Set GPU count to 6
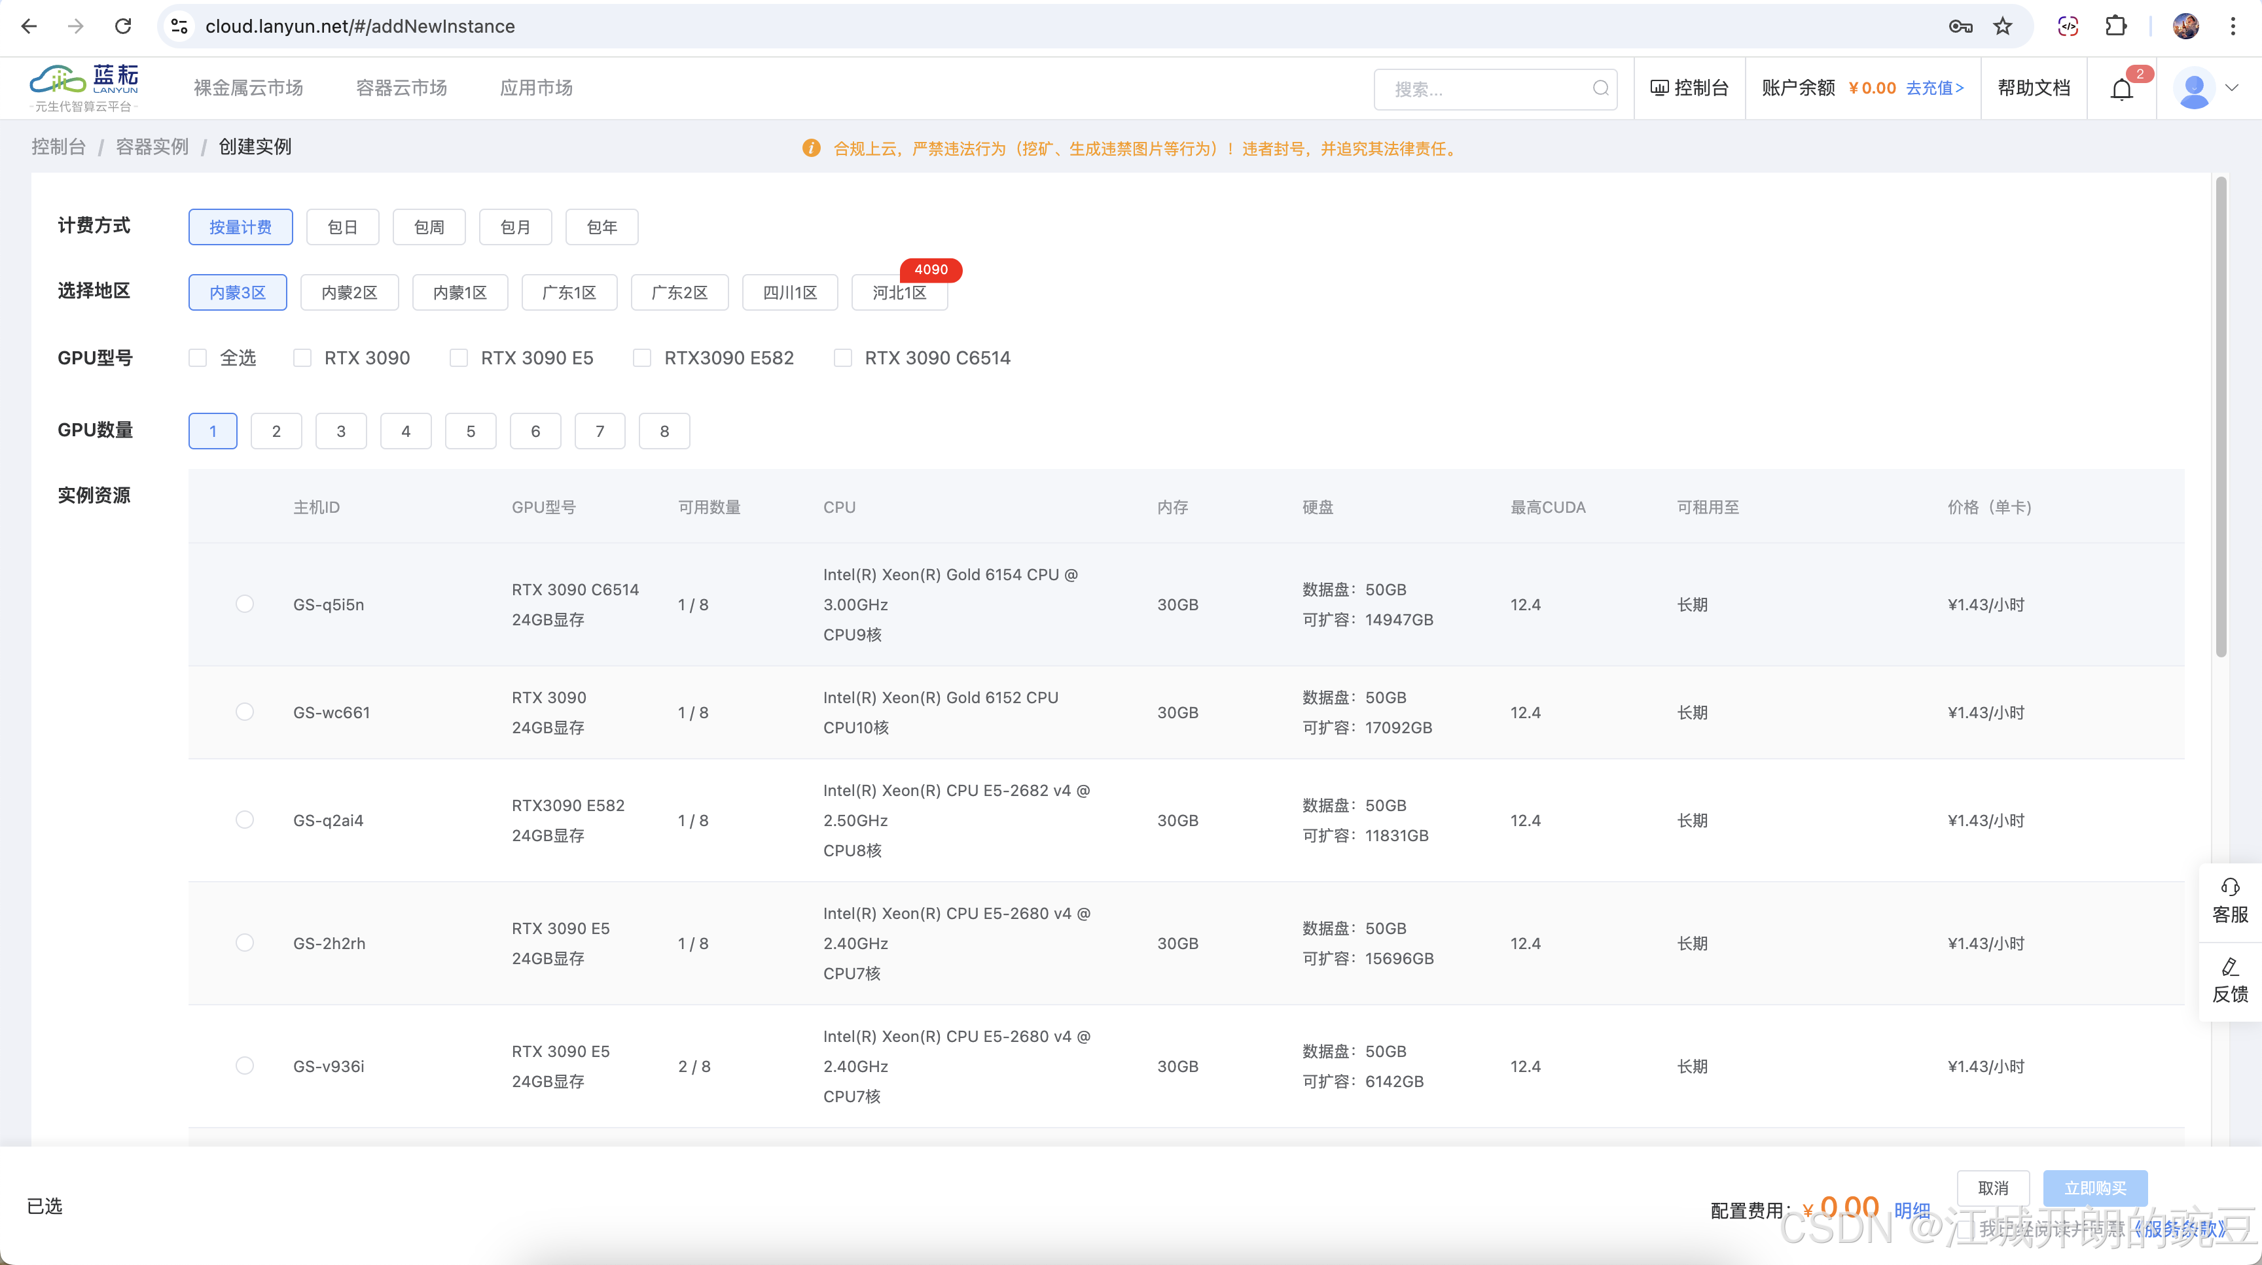The height and width of the screenshot is (1265, 2262). [x=535, y=431]
